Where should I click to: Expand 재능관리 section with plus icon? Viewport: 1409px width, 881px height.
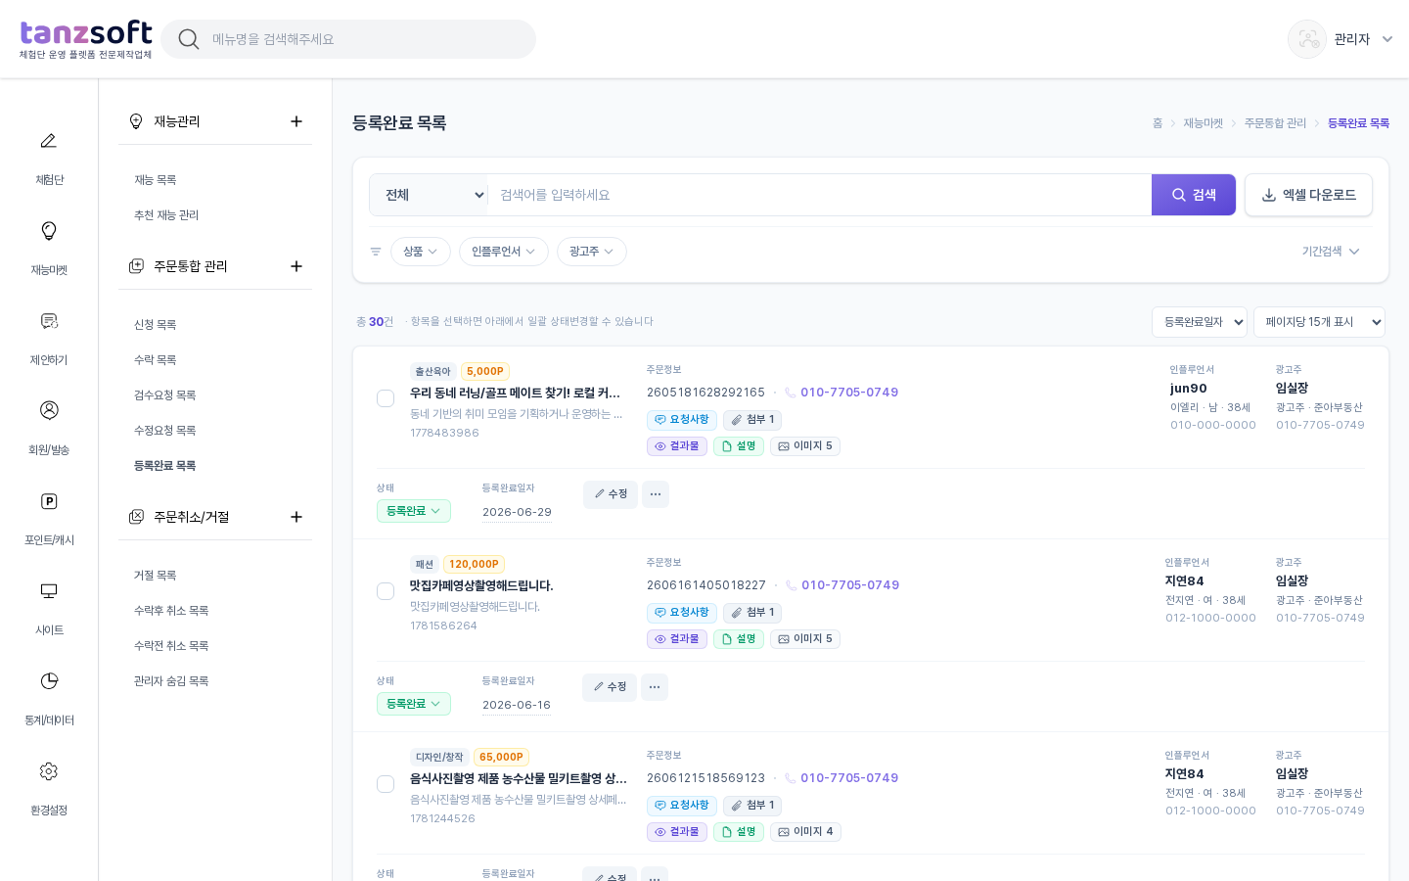pos(296,121)
